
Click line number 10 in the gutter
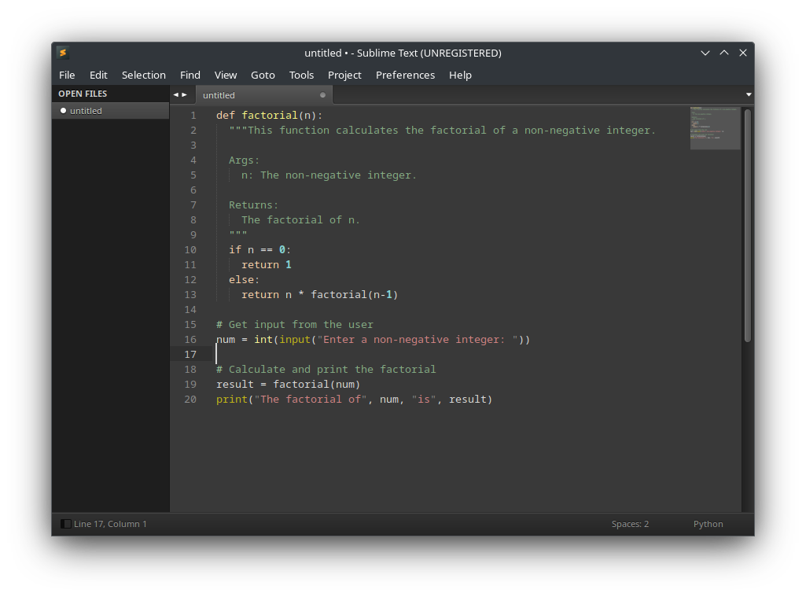(x=190, y=249)
